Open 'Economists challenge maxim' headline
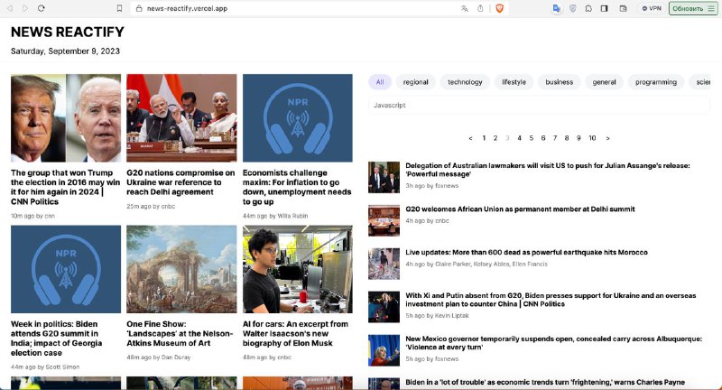This screenshot has height=390, width=722. [x=297, y=187]
